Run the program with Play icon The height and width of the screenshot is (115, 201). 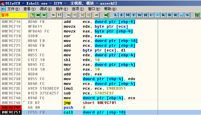[x=53, y=15]
